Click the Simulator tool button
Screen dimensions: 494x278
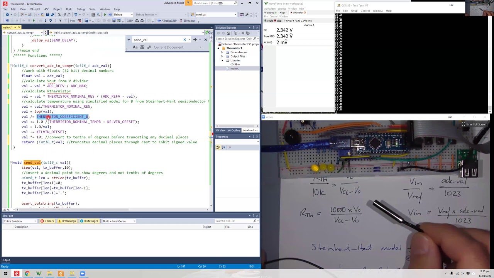(x=187, y=20)
